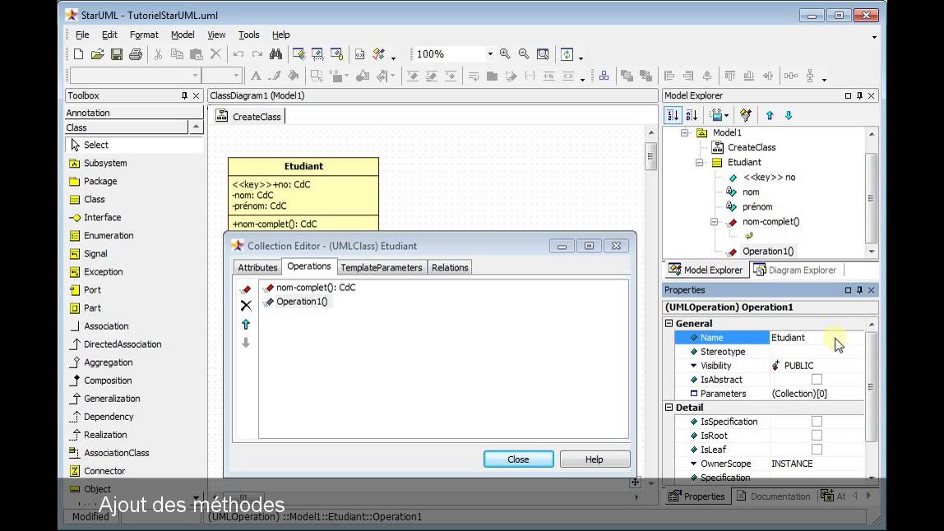Switch to the Diagram Explorer tab
Image resolution: width=944 pixels, height=531 pixels.
point(795,270)
